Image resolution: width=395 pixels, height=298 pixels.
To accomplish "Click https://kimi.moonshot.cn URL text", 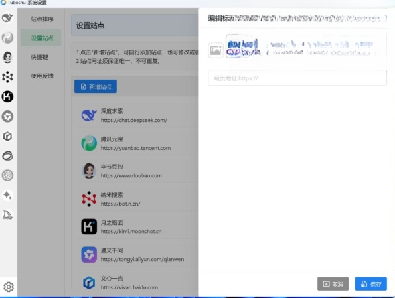I will pyautogui.click(x=131, y=231).
